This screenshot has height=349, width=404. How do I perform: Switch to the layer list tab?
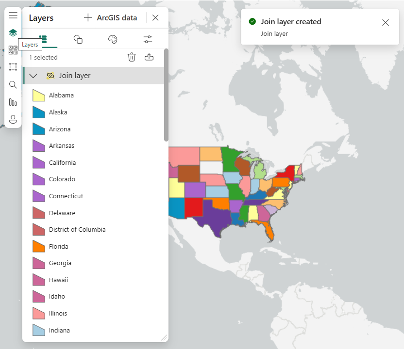click(43, 39)
